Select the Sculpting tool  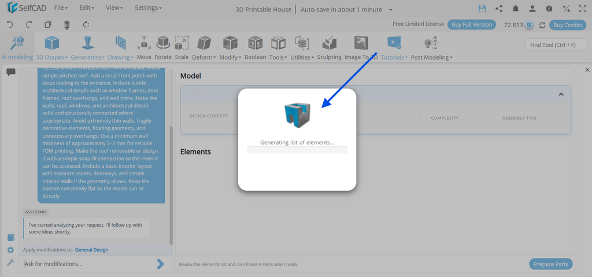tap(329, 47)
